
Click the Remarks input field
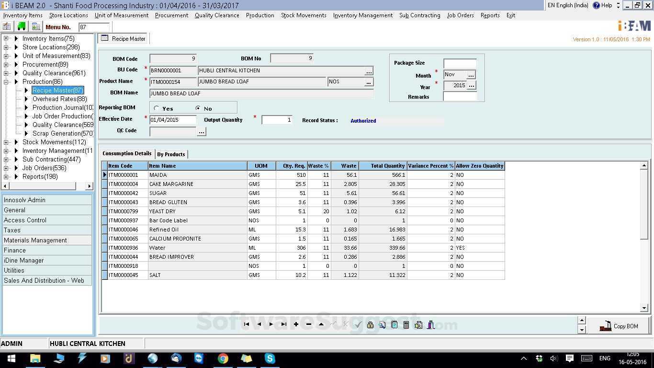coord(459,97)
